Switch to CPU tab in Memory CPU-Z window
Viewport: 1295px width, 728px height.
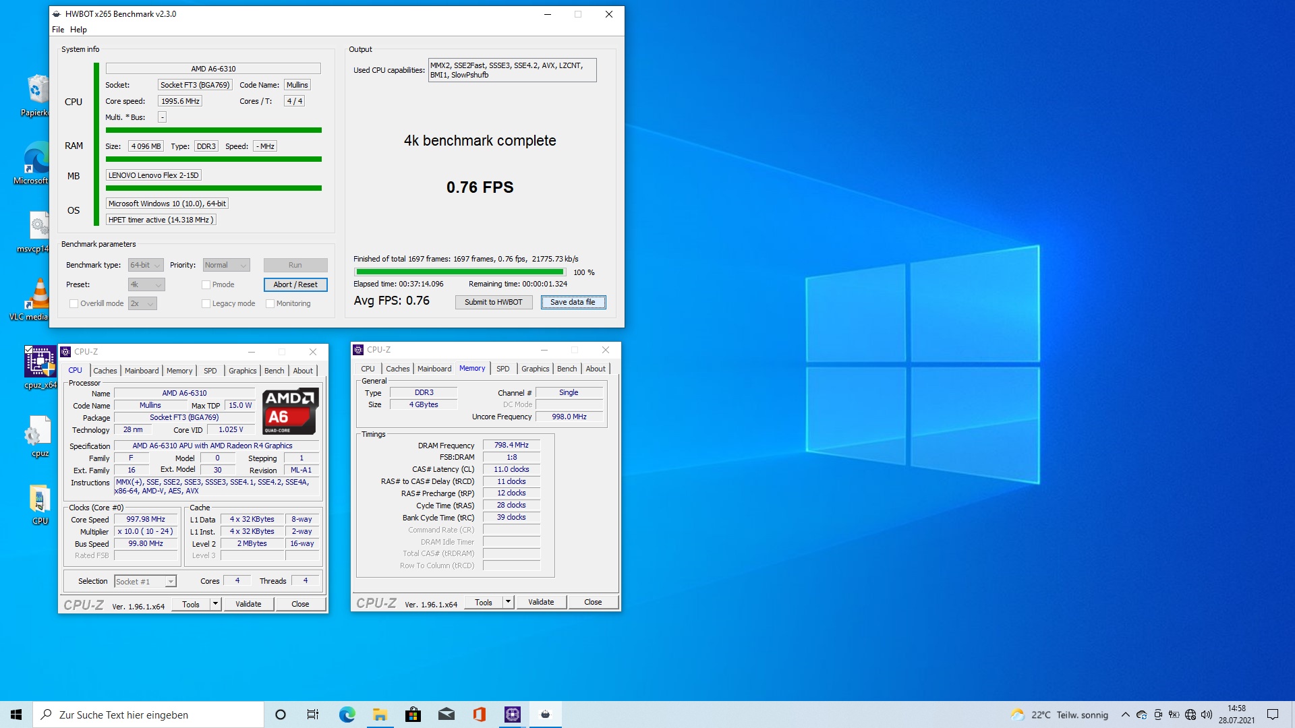pos(368,369)
